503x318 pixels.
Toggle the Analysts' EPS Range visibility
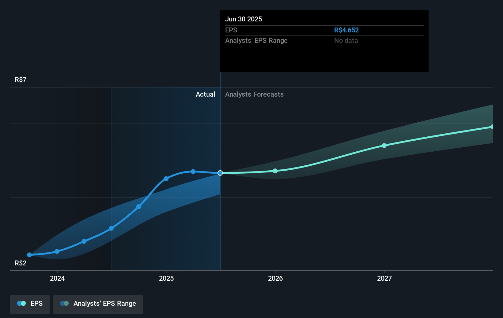98,305
